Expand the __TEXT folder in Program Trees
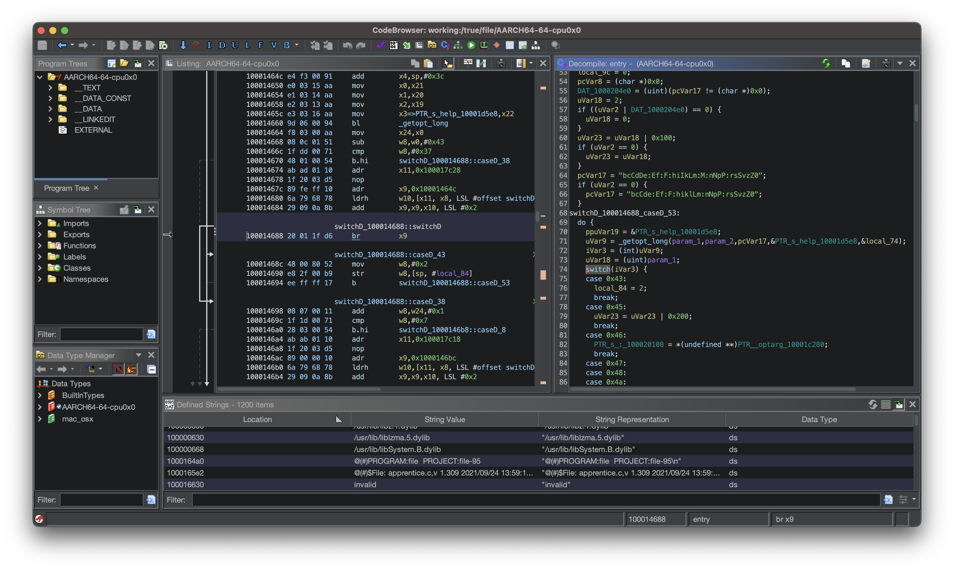Viewport: 954px width, 570px height. [50, 87]
